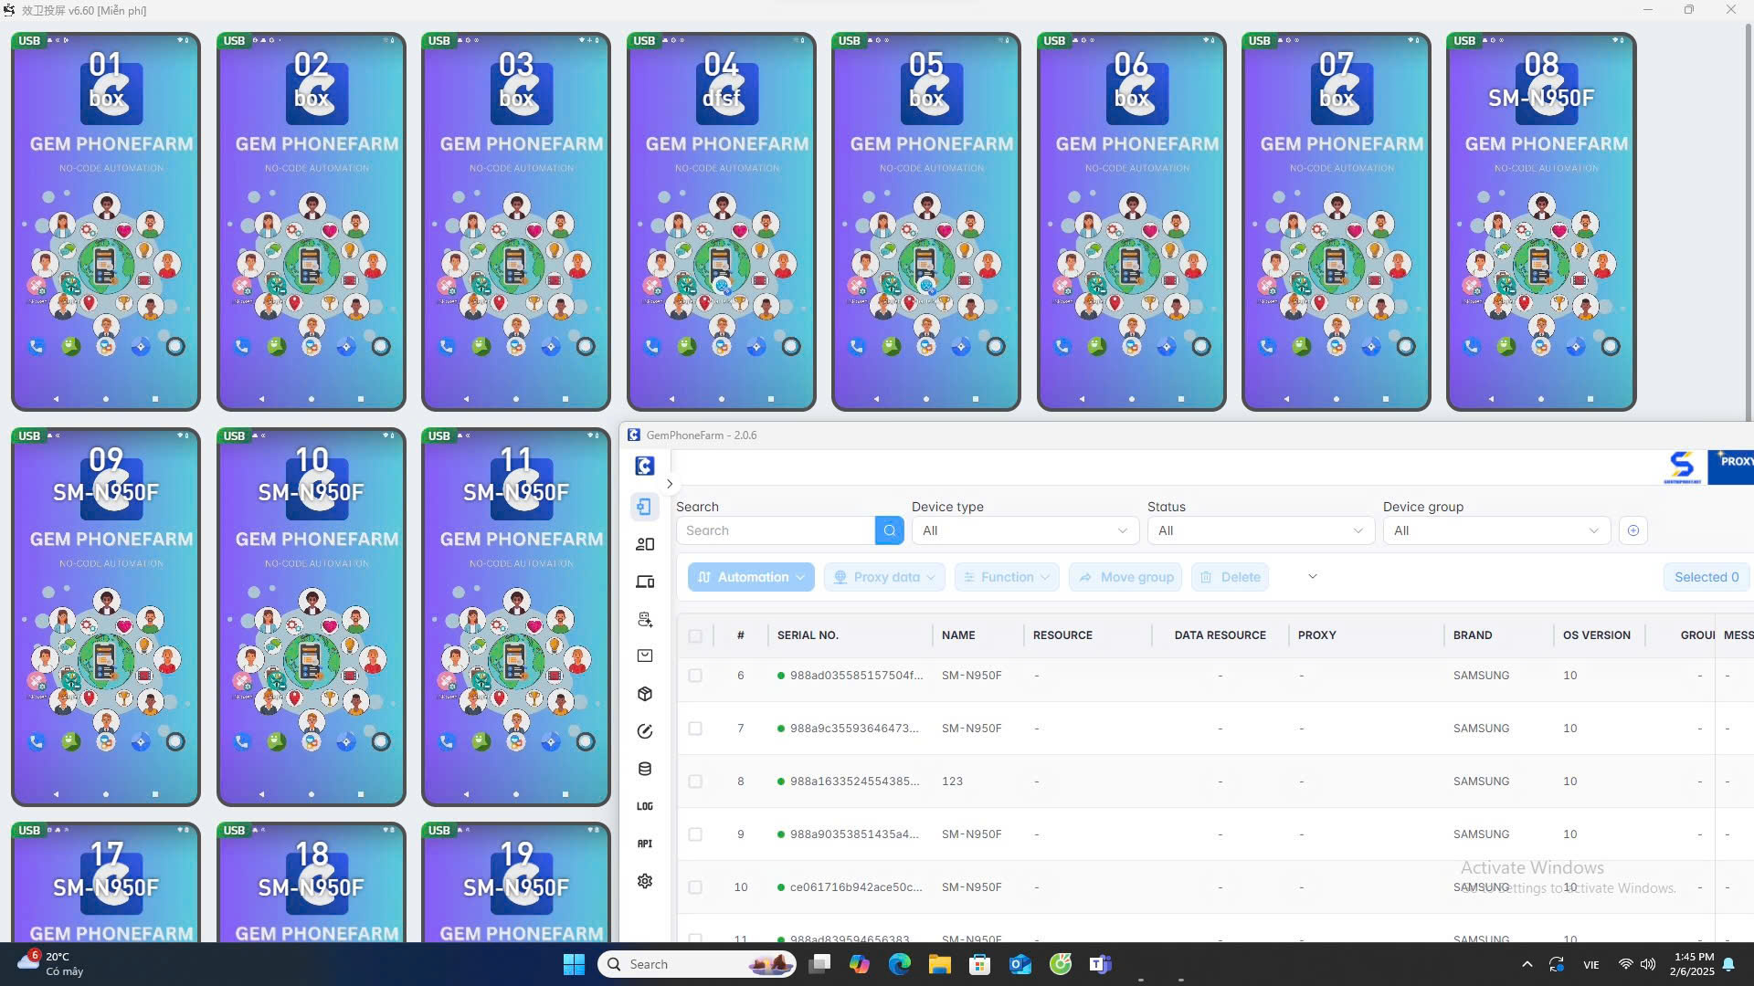This screenshot has width=1754, height=986.
Task: Tap phone call icon on device 01 screen
Action: [37, 346]
